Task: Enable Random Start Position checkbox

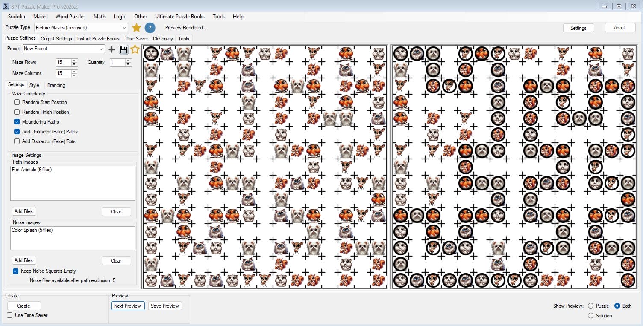Action: click(x=17, y=102)
